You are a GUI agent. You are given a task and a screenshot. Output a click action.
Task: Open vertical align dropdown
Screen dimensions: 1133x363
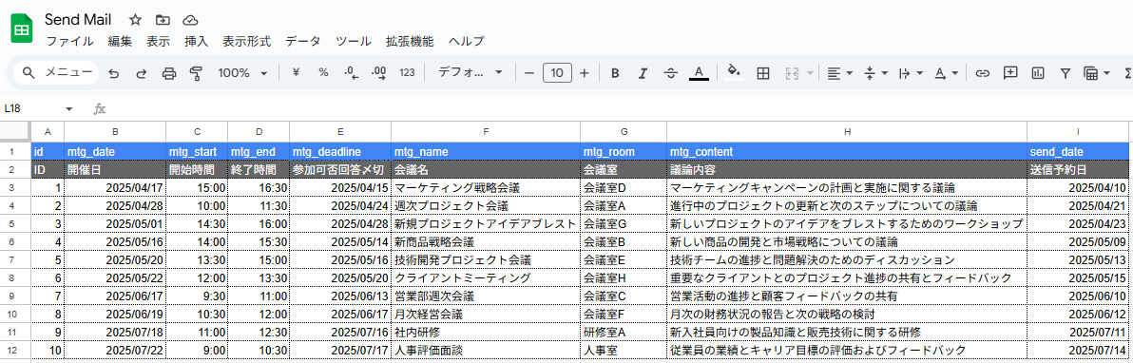(875, 73)
